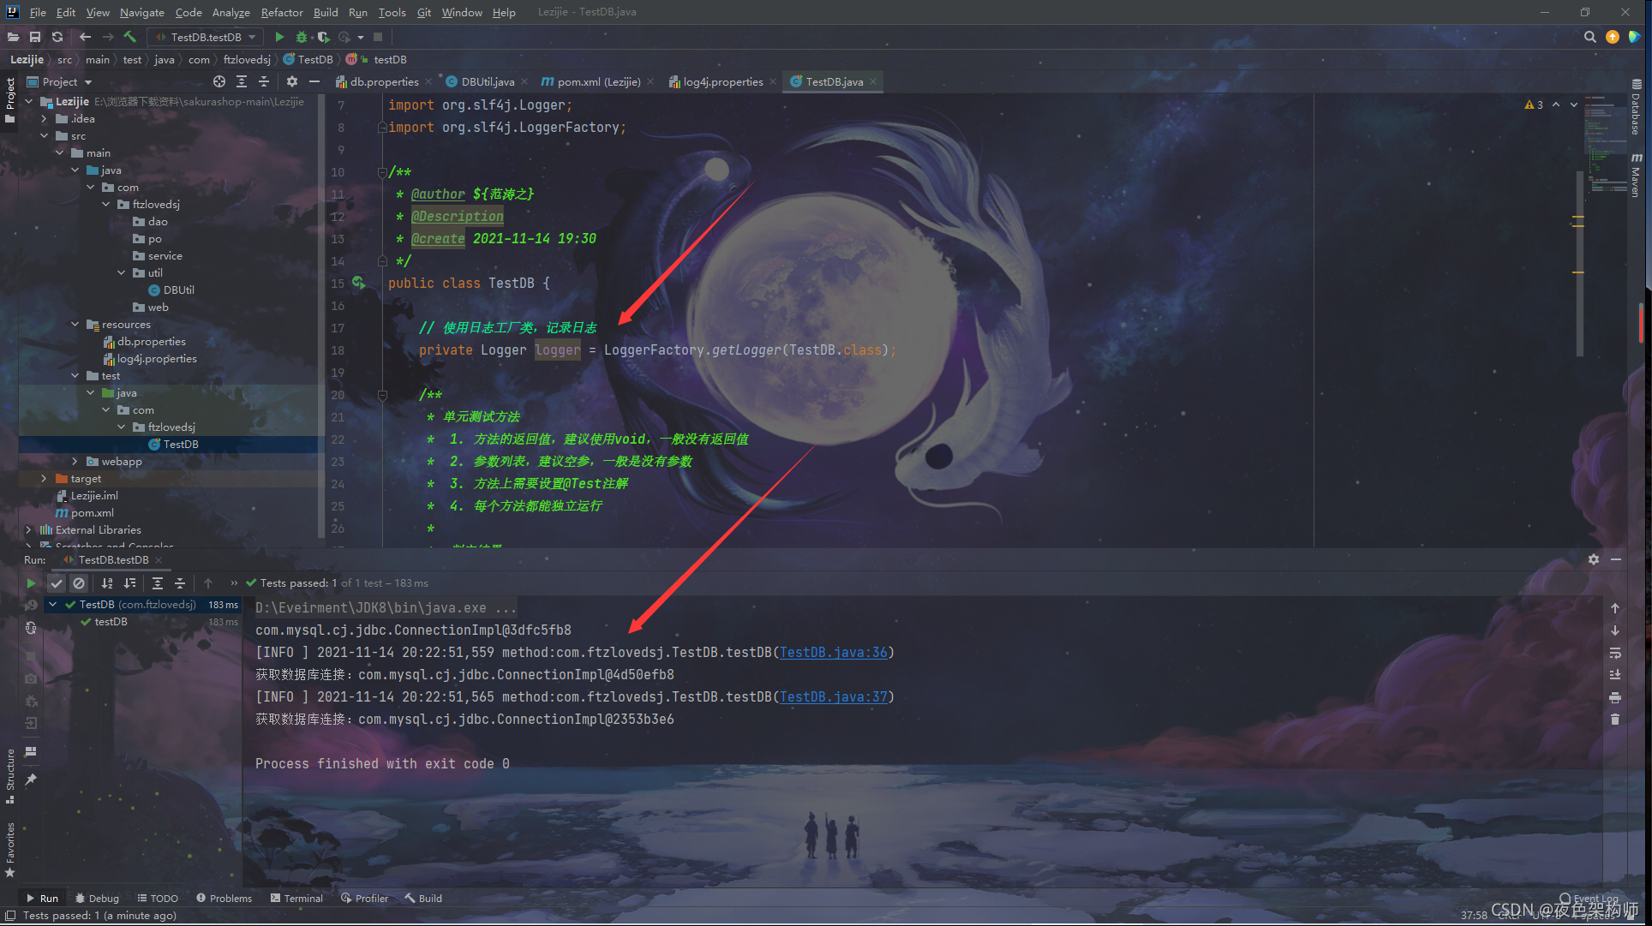This screenshot has height=926, width=1652.
Task: Switch to DBUtil.java editor tab
Action: 487,81
